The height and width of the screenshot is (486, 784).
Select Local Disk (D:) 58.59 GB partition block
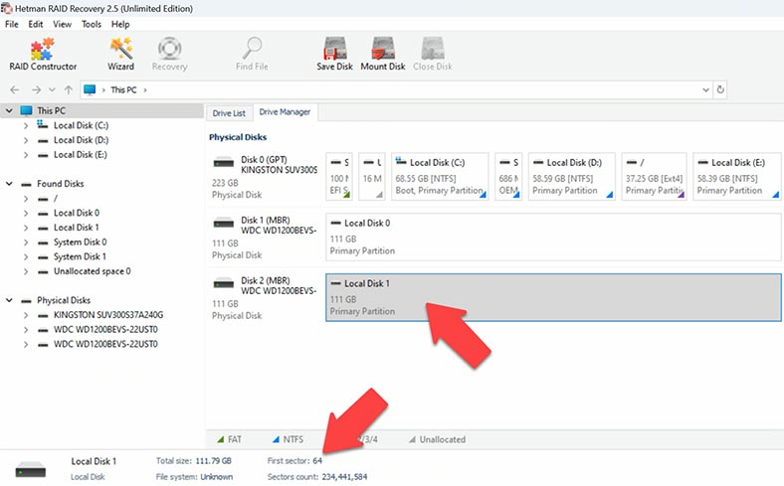[x=571, y=176]
